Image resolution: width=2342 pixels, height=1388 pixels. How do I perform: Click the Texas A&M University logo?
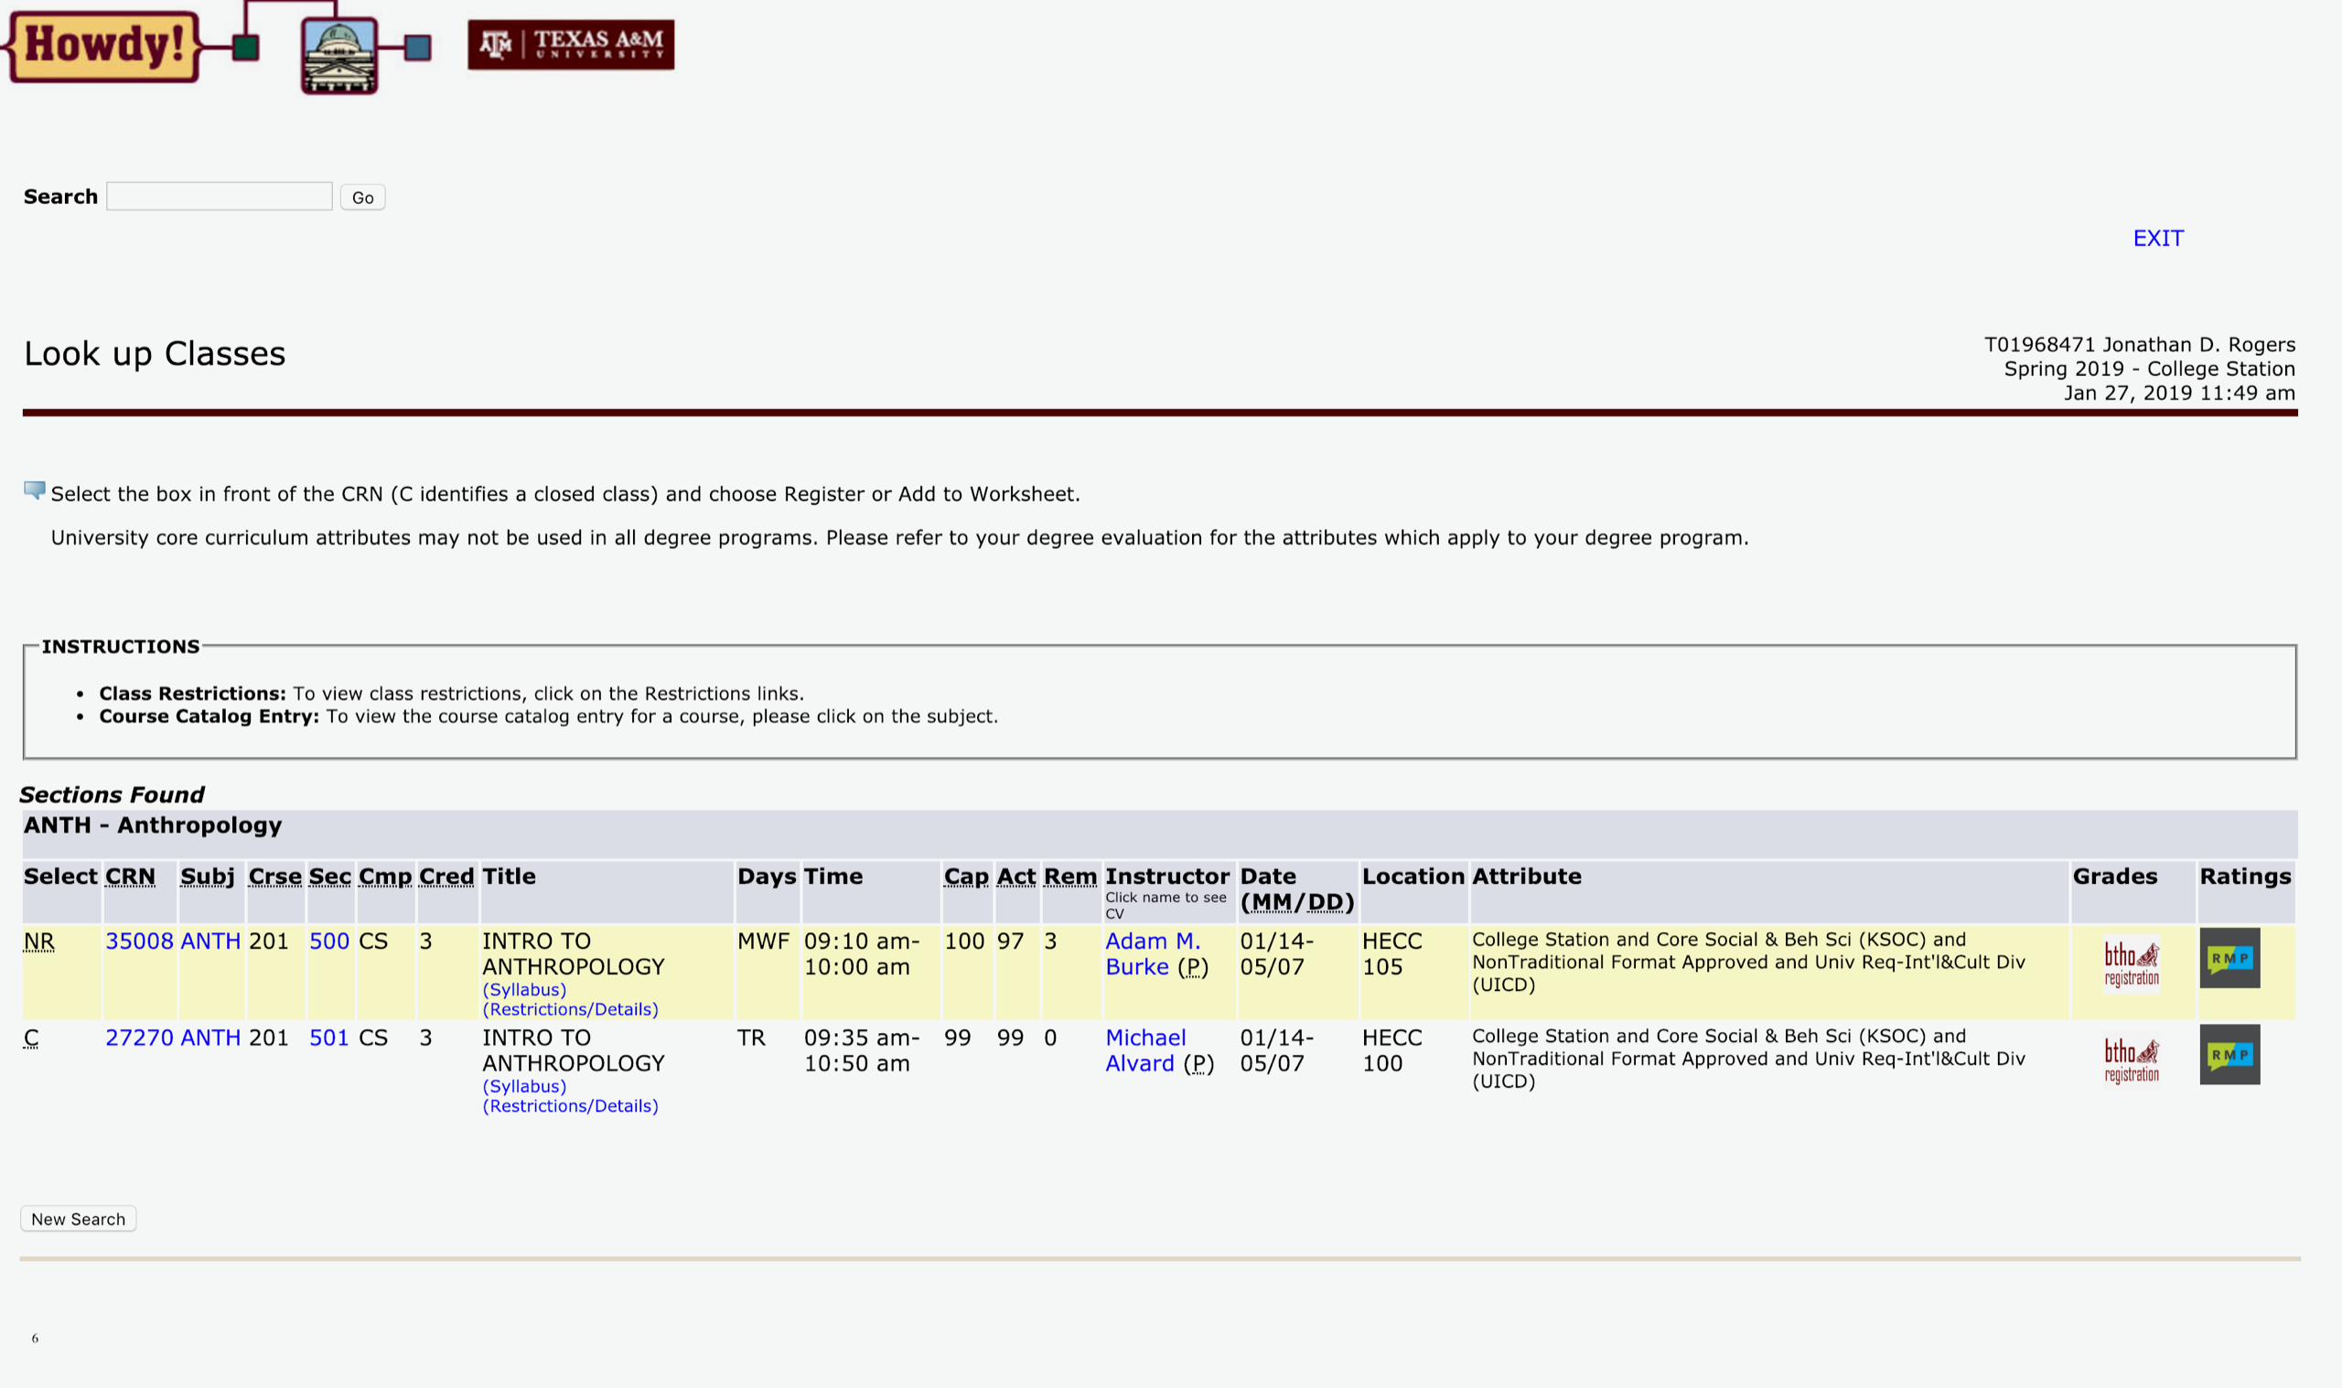[x=570, y=44]
